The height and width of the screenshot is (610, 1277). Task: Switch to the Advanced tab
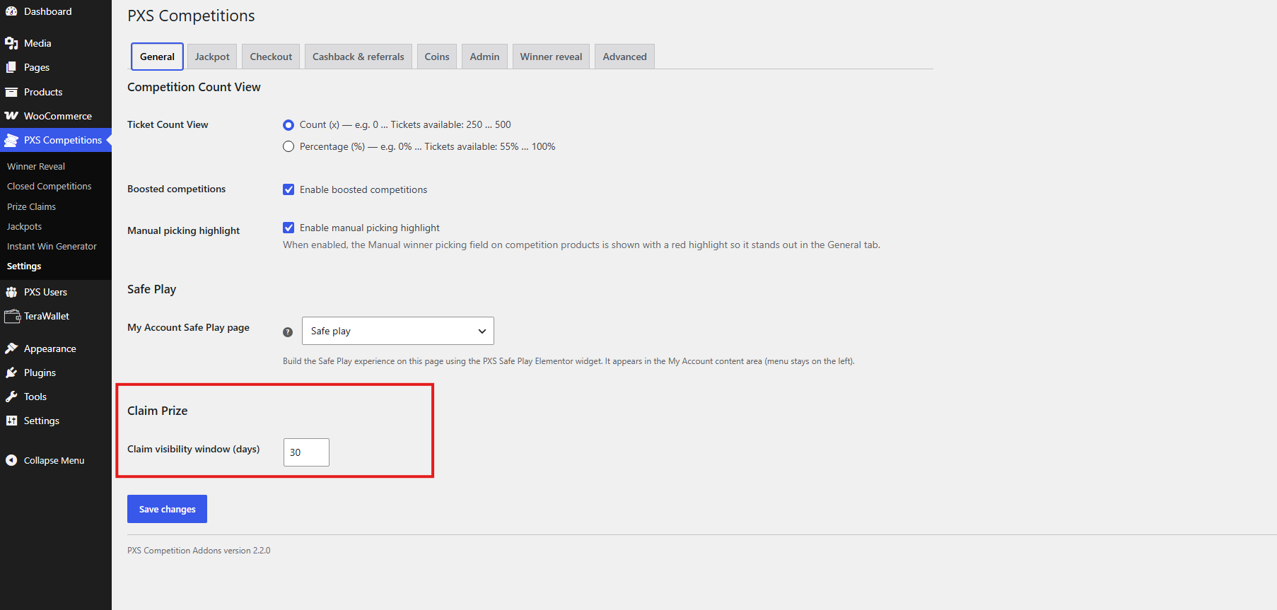click(x=624, y=57)
